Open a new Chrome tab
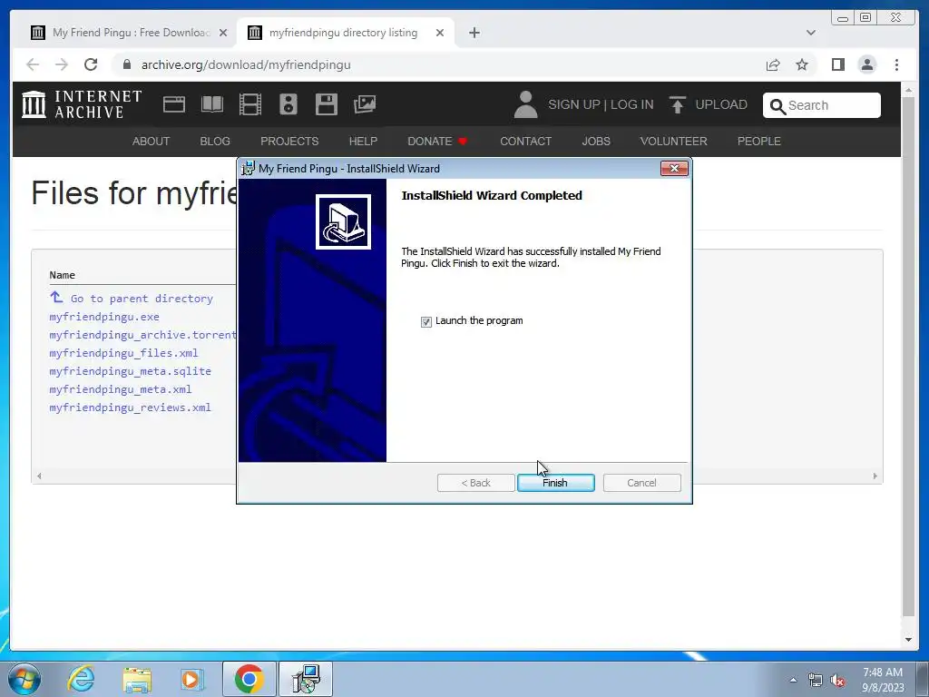This screenshot has width=929, height=697. click(x=474, y=33)
